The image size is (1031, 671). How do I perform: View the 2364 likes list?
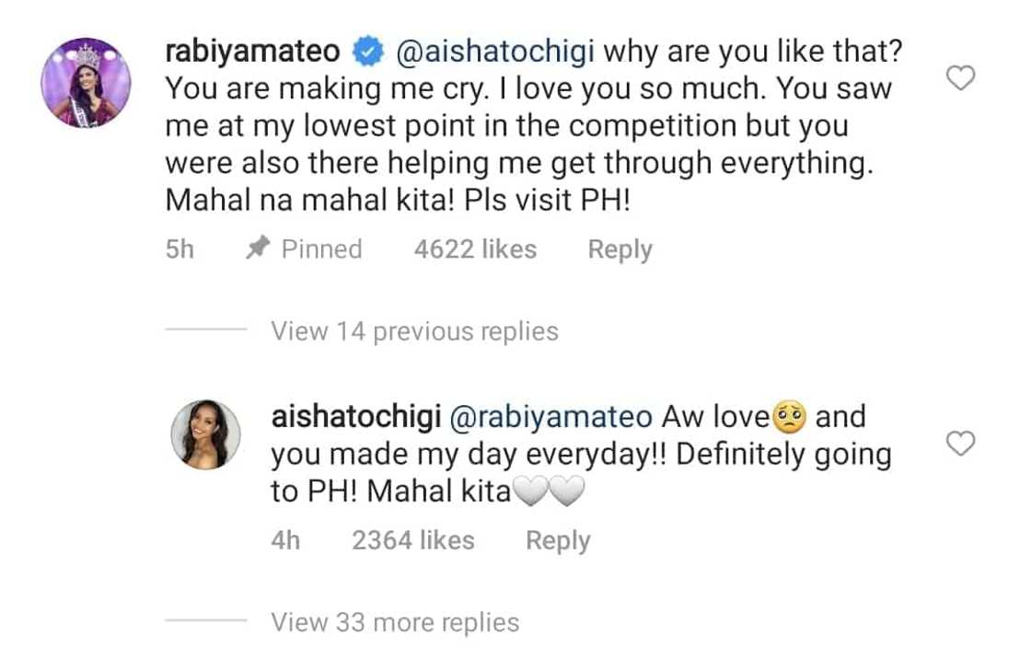(x=412, y=541)
